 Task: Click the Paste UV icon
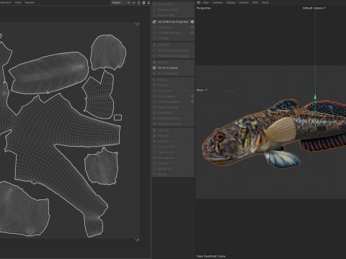pos(154,136)
